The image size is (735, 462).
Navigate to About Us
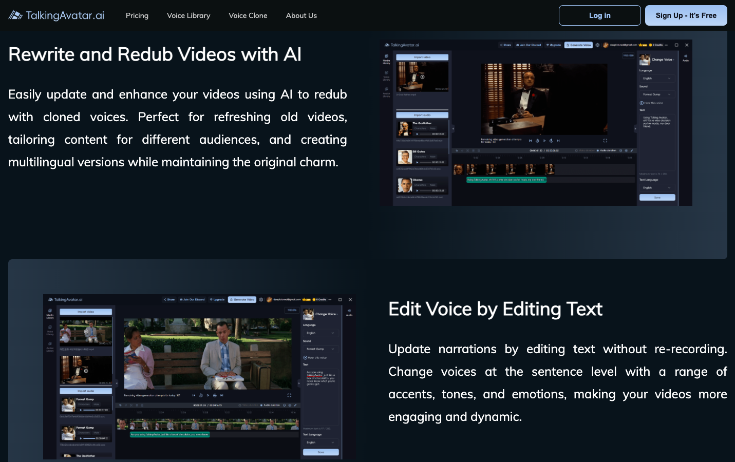pyautogui.click(x=301, y=15)
